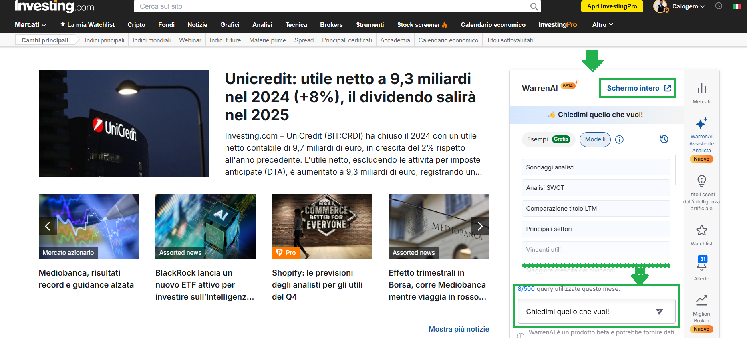Click the Mostra più notizie link
This screenshot has height=338, width=747.
point(459,329)
